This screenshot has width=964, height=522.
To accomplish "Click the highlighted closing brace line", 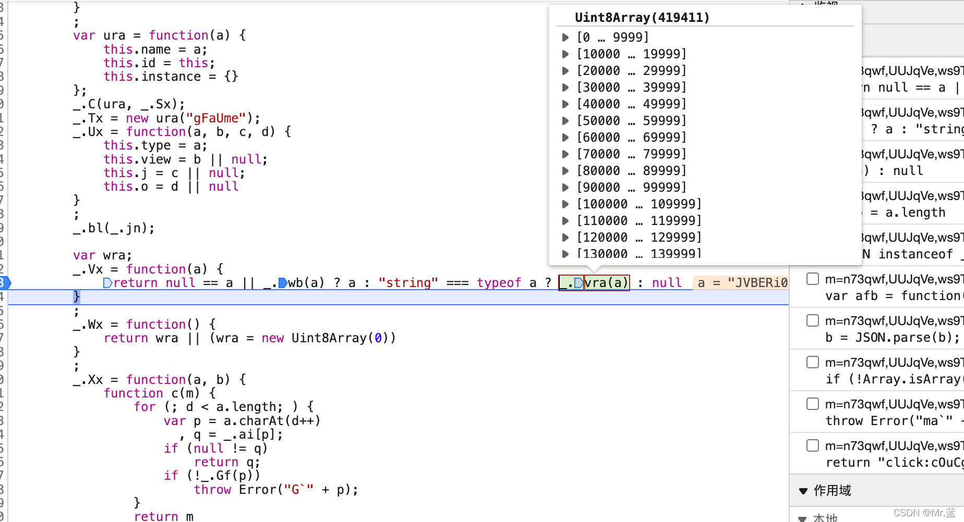I will 399,297.
